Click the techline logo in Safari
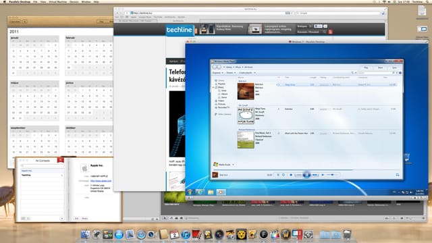 [x=180, y=30]
